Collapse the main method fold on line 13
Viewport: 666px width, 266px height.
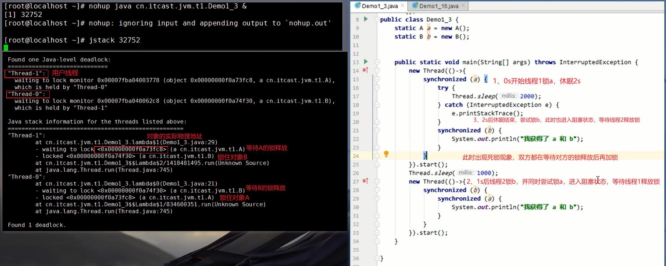[x=377, y=62]
